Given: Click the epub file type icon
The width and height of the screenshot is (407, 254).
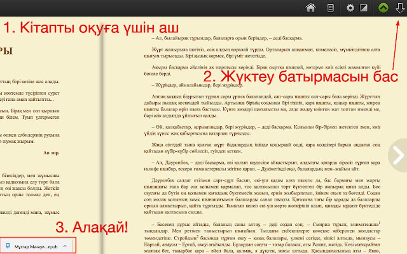Looking at the screenshot, I should pos(8,246).
